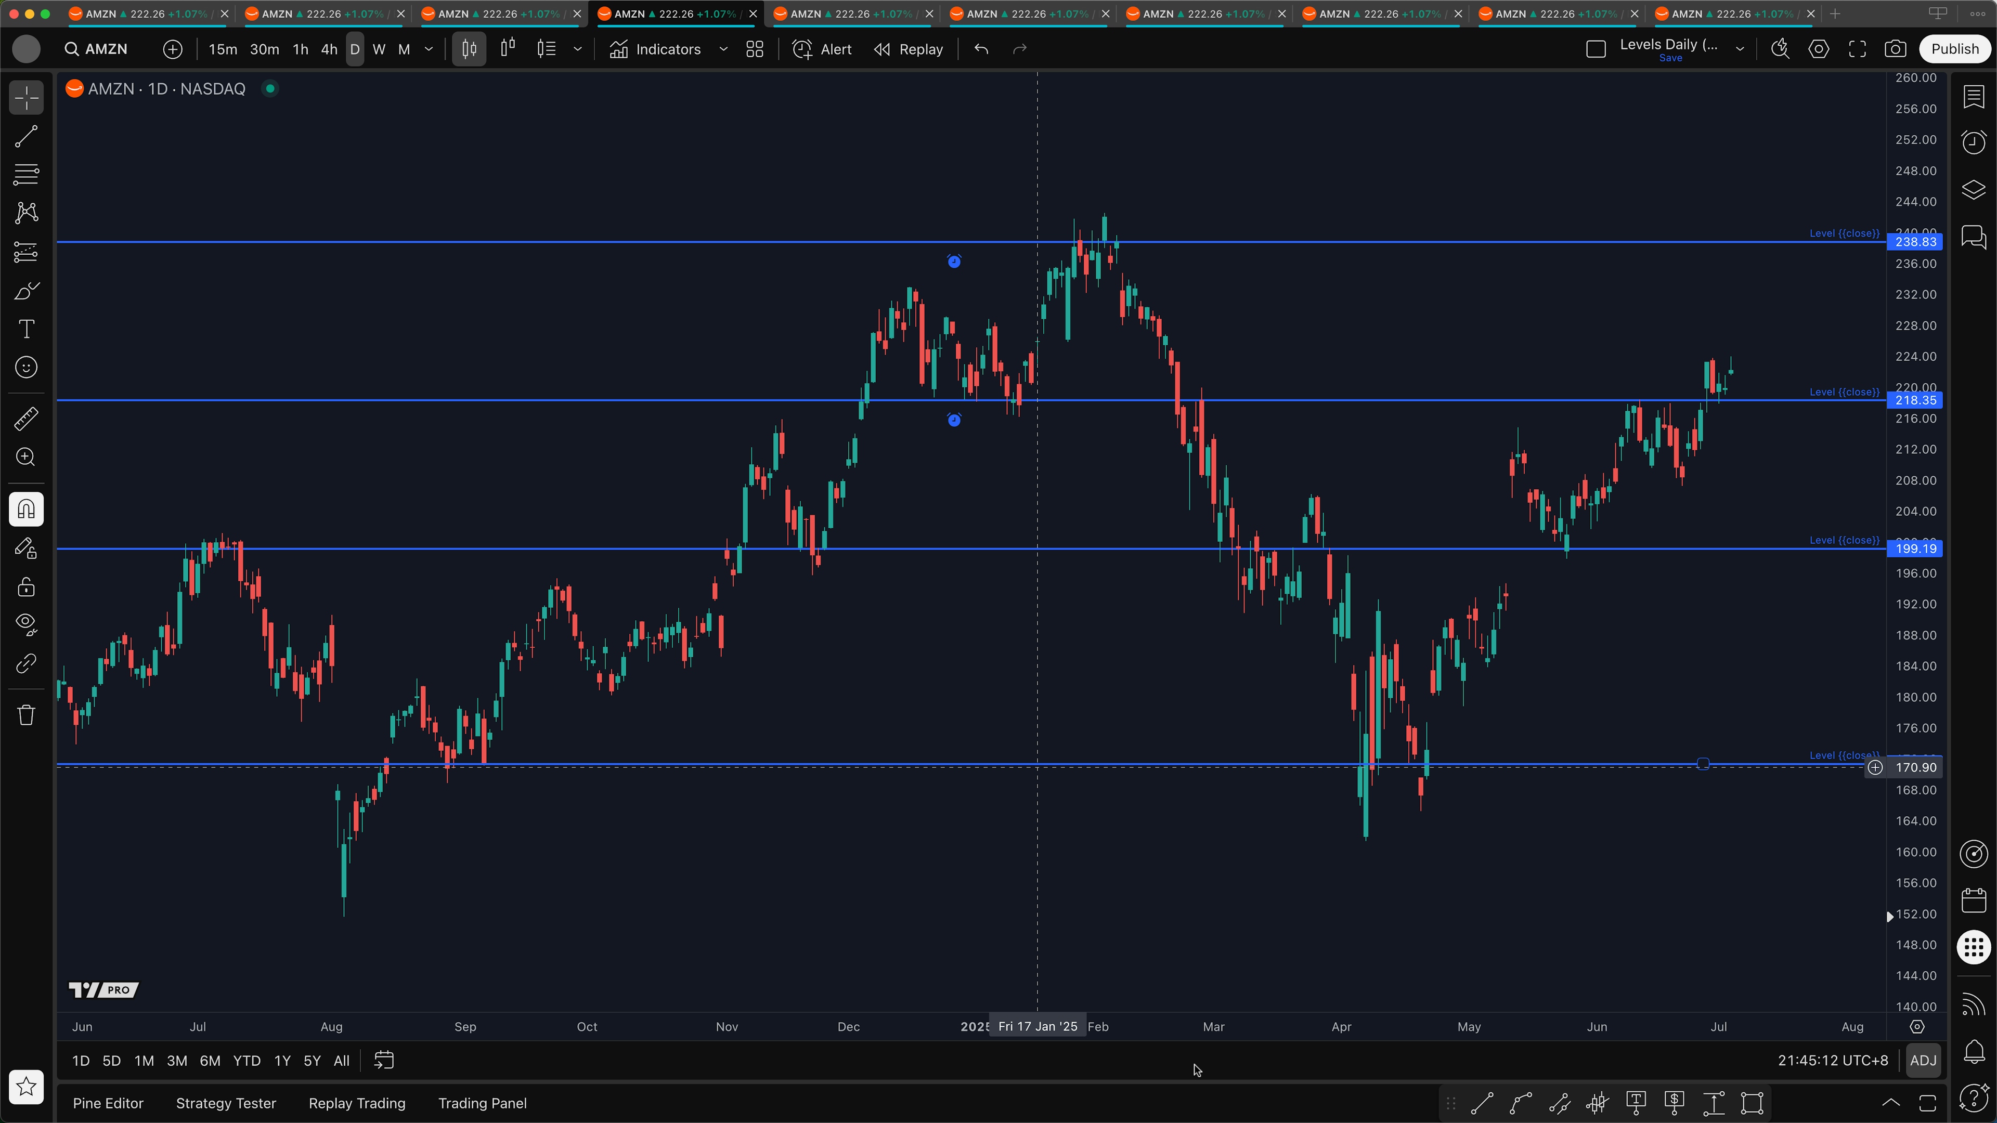Open the economic calendar panel
The height and width of the screenshot is (1123, 1997).
(x=1974, y=900)
